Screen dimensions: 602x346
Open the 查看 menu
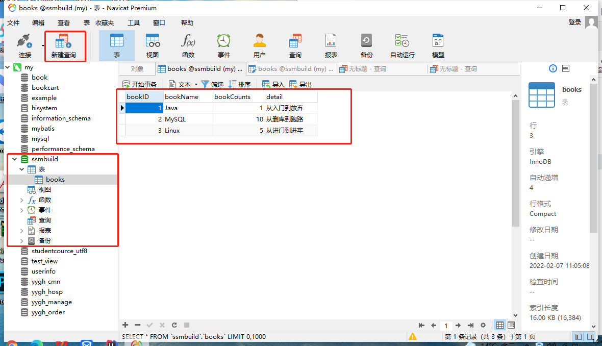[64, 22]
